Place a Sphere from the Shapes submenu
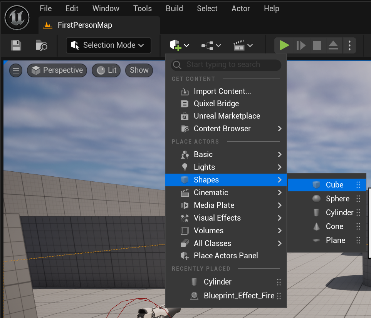371x318 pixels. click(x=327, y=199)
